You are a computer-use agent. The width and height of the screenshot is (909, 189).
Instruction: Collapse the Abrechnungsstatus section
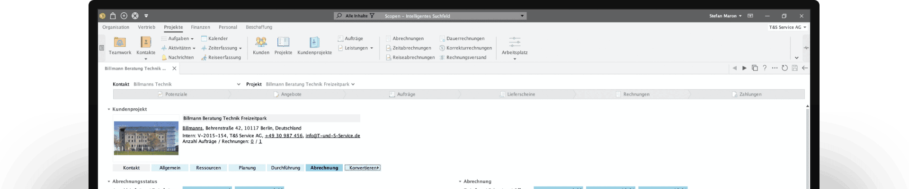[109, 181]
